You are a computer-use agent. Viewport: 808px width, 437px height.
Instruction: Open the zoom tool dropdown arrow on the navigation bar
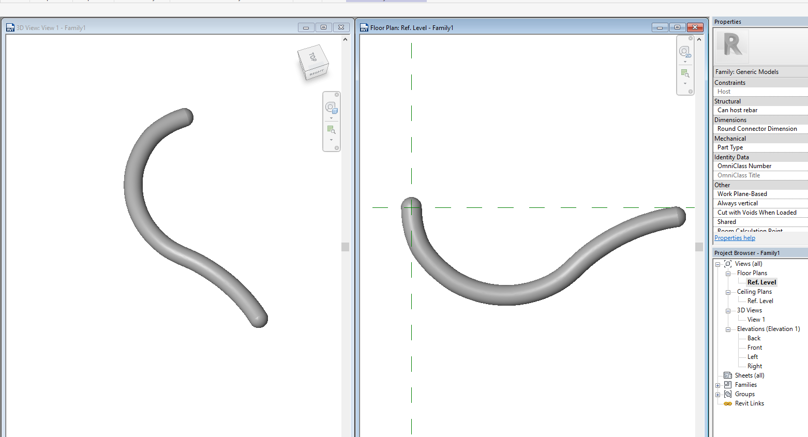coord(332,140)
